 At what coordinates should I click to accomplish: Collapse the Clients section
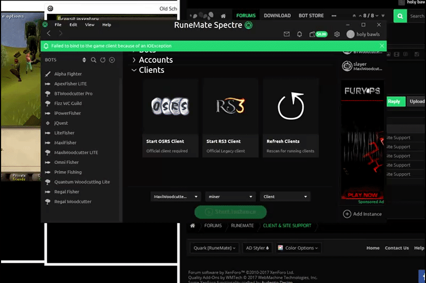(148, 70)
